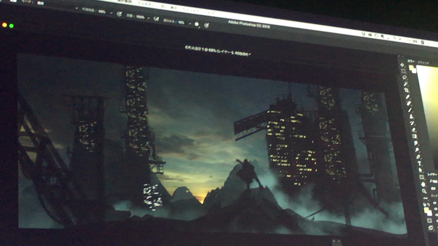Select the Clone Stamp tool
This screenshot has width=438, height=246.
coord(412,117)
